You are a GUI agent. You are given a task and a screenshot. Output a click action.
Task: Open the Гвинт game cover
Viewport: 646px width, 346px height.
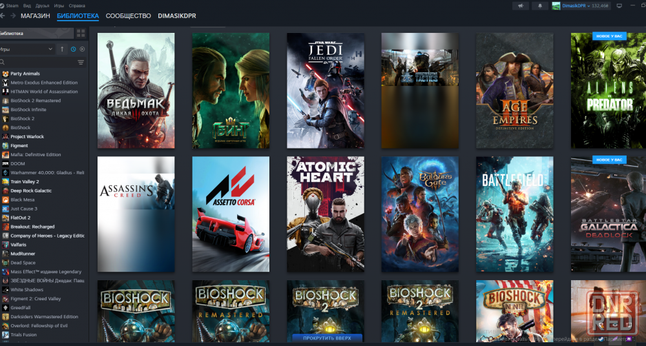pos(231,90)
